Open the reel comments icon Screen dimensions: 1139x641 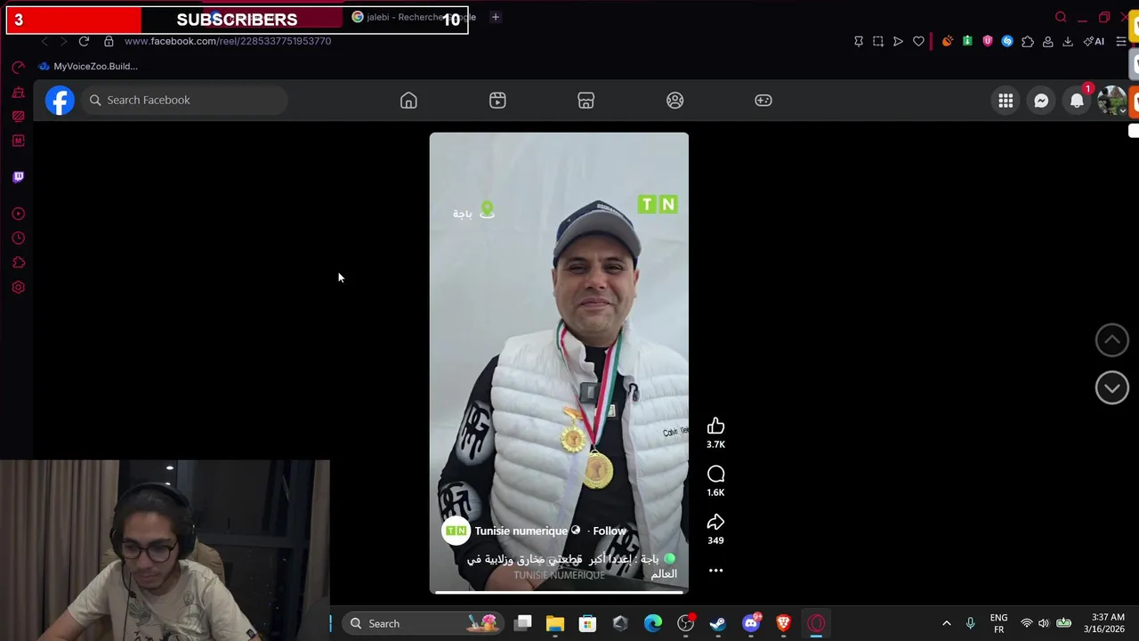coord(715,475)
